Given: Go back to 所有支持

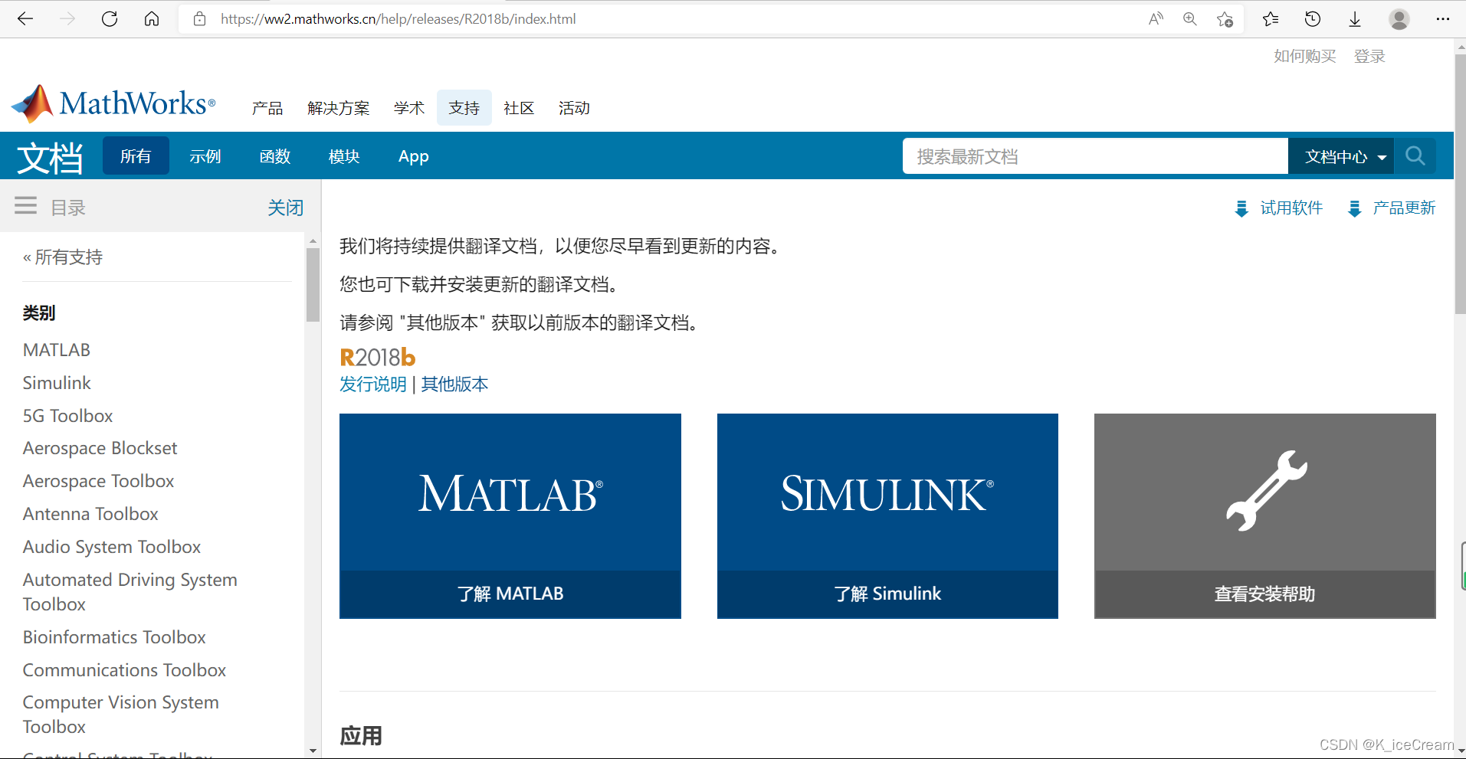Looking at the screenshot, I should point(63,257).
